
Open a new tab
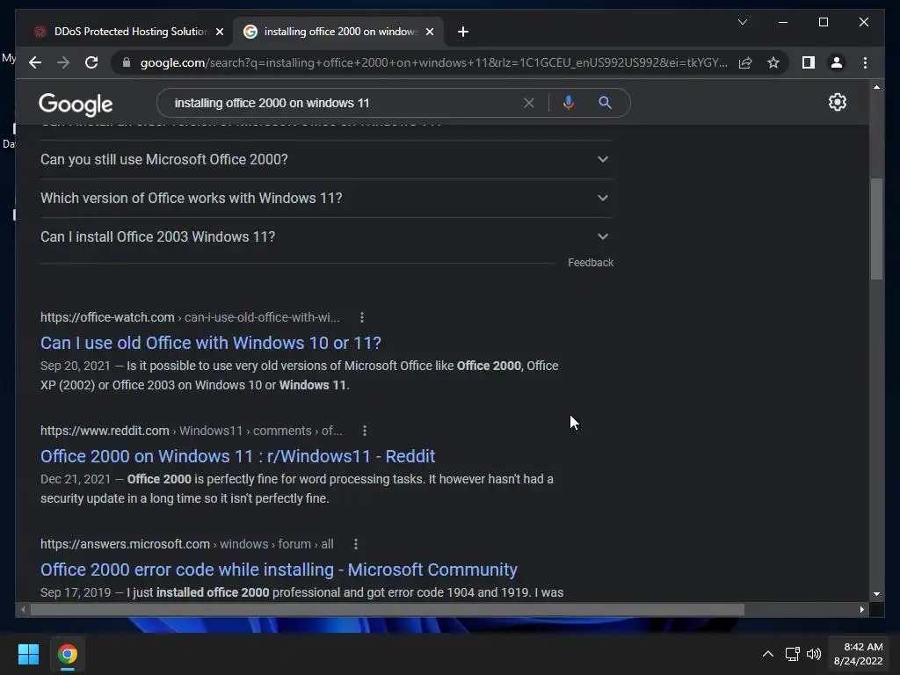pyautogui.click(x=463, y=32)
